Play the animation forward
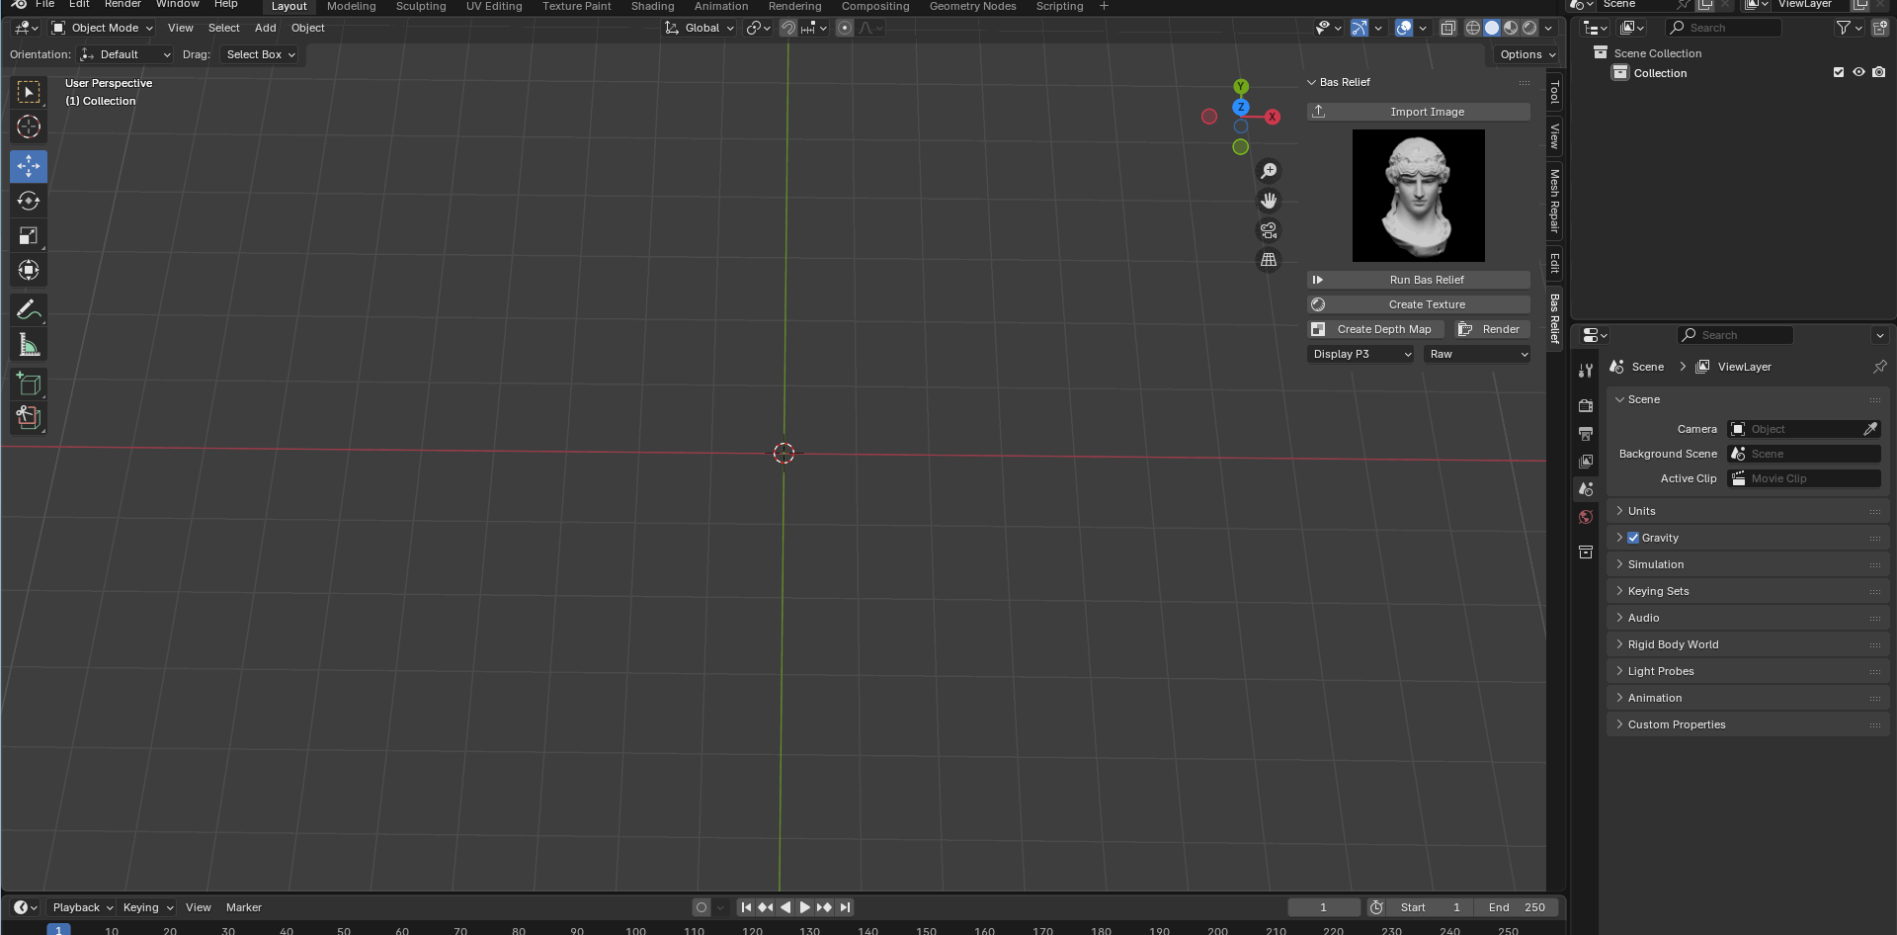The image size is (1897, 935). 804,907
